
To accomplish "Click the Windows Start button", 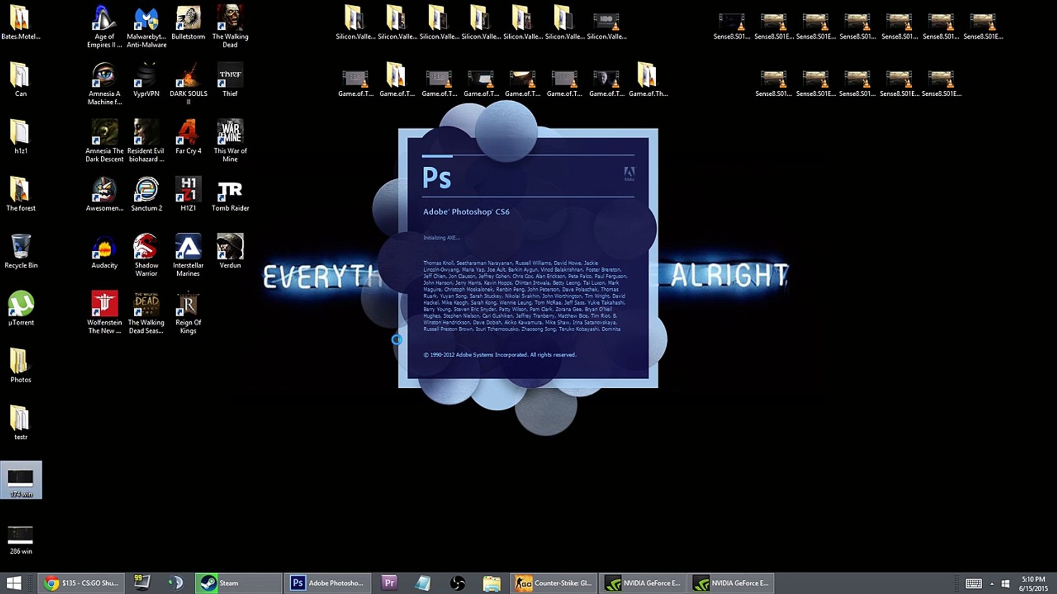I will pos(14,583).
